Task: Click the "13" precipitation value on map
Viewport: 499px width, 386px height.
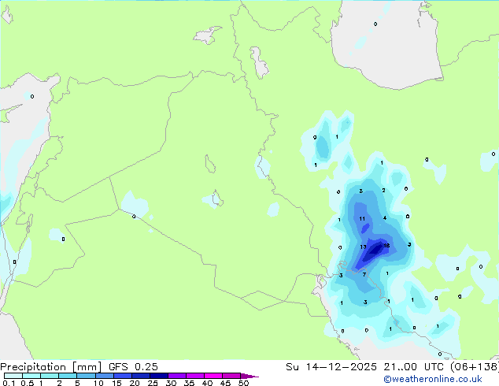Action: [x=363, y=247]
